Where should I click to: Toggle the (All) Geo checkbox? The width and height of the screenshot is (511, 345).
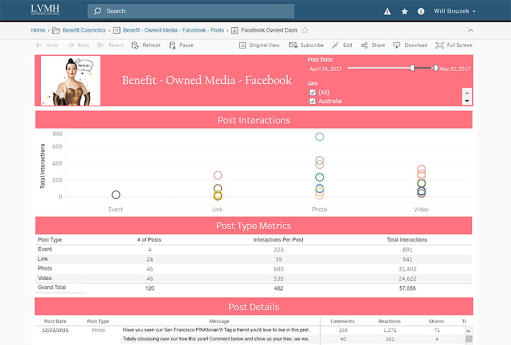click(313, 93)
